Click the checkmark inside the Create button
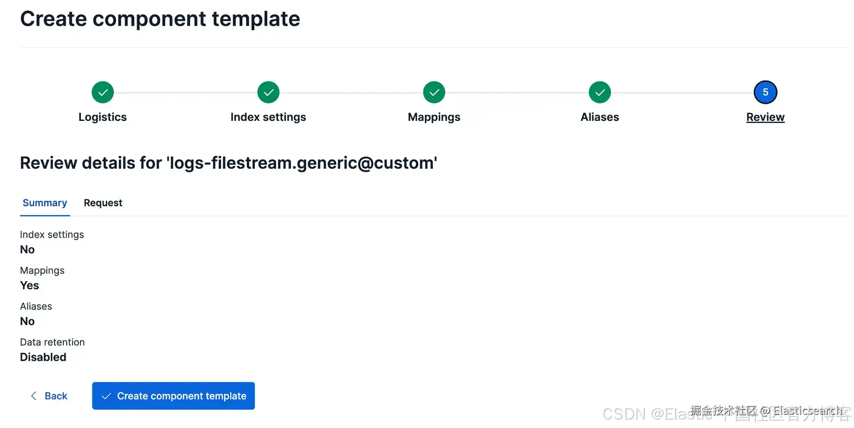 click(x=106, y=396)
